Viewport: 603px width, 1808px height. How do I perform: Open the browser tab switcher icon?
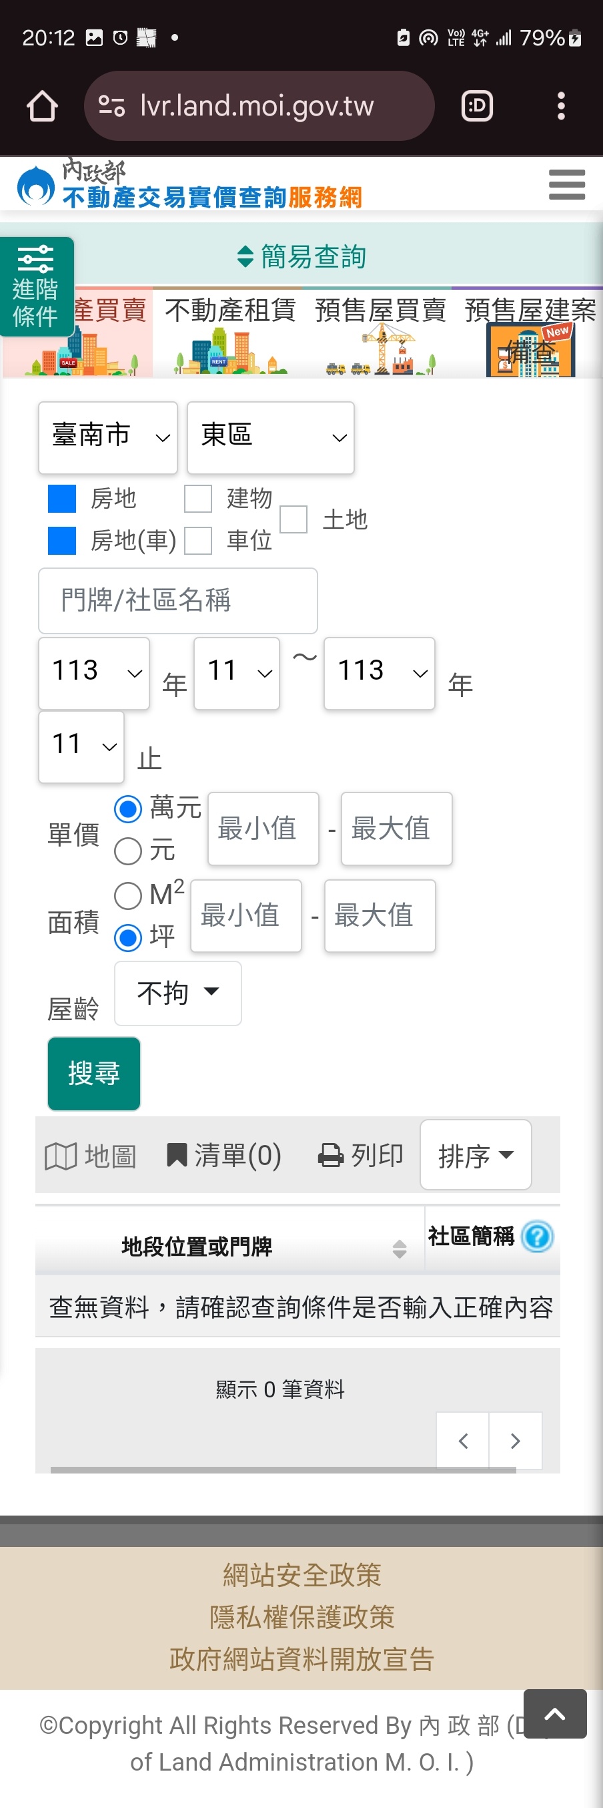477,107
